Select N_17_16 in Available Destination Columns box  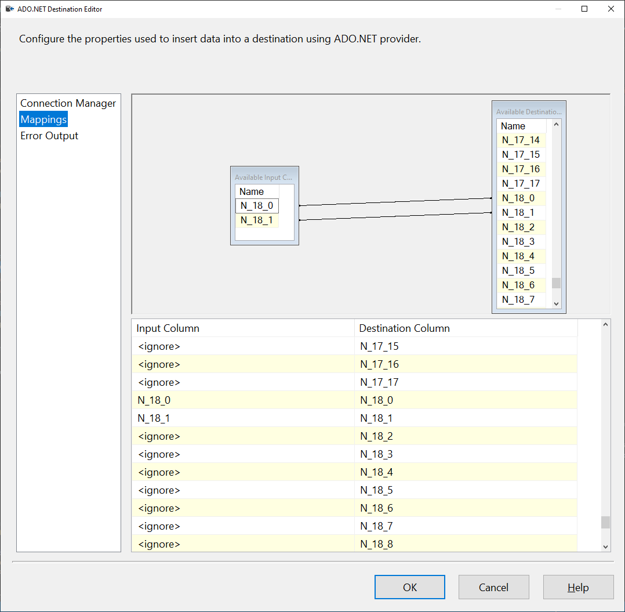click(x=521, y=169)
